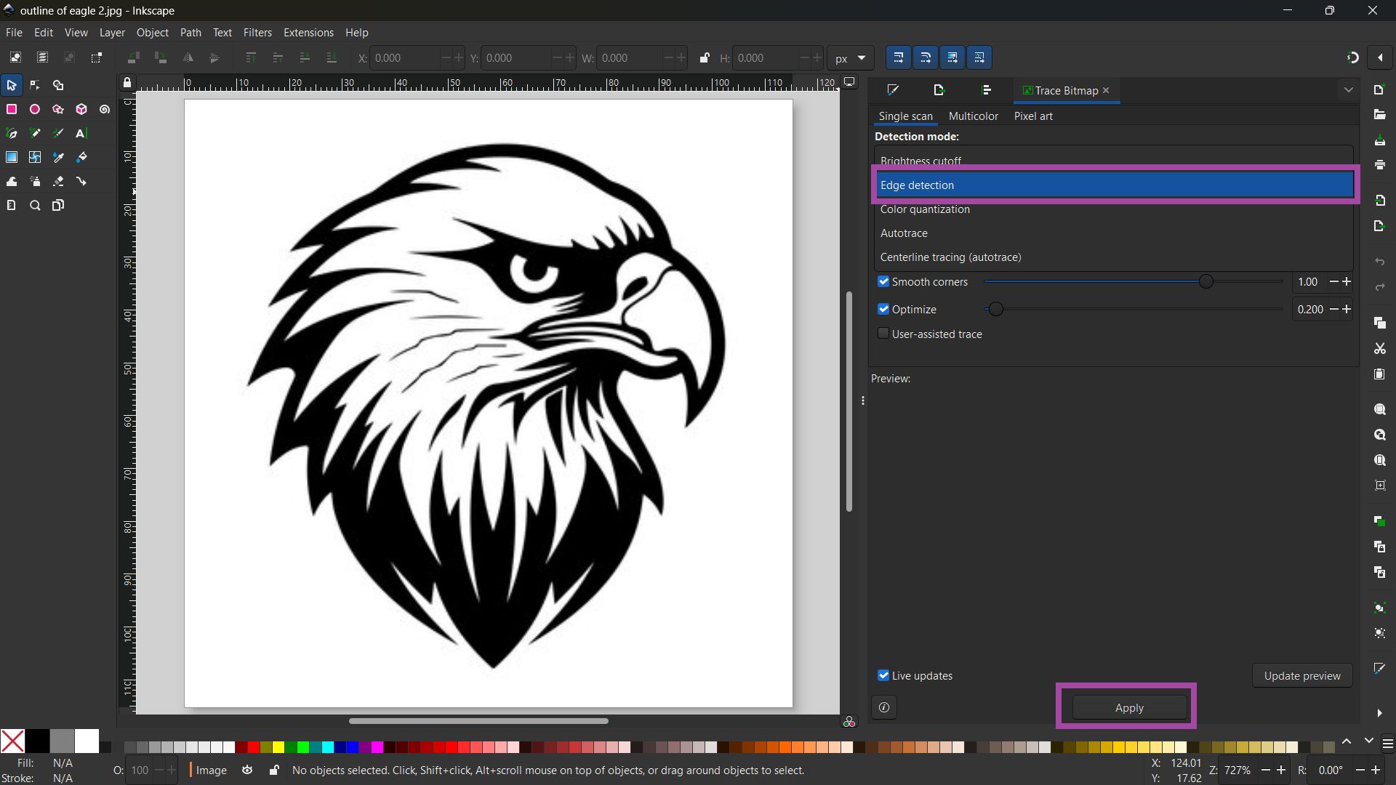This screenshot has height=785, width=1396.
Task: Pick the Dropper color tool
Action: (58, 157)
